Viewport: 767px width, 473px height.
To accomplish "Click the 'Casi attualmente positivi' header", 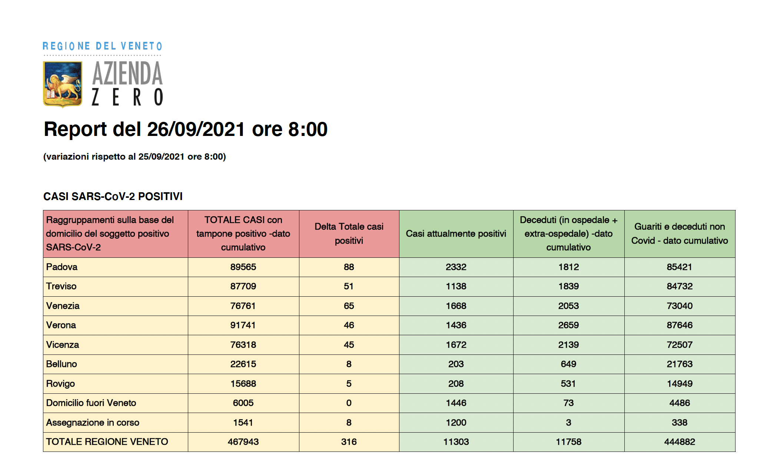I will [x=456, y=234].
